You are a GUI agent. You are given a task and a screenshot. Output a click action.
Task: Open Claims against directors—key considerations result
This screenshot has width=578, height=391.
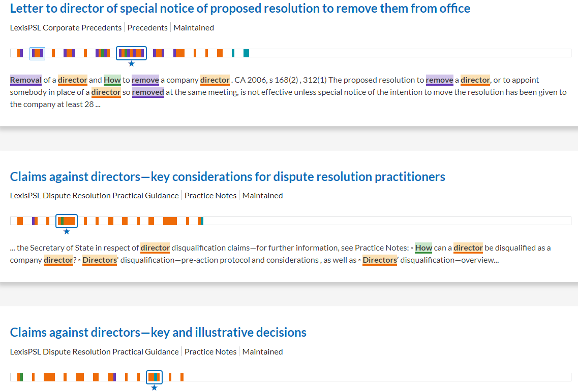pos(227,177)
